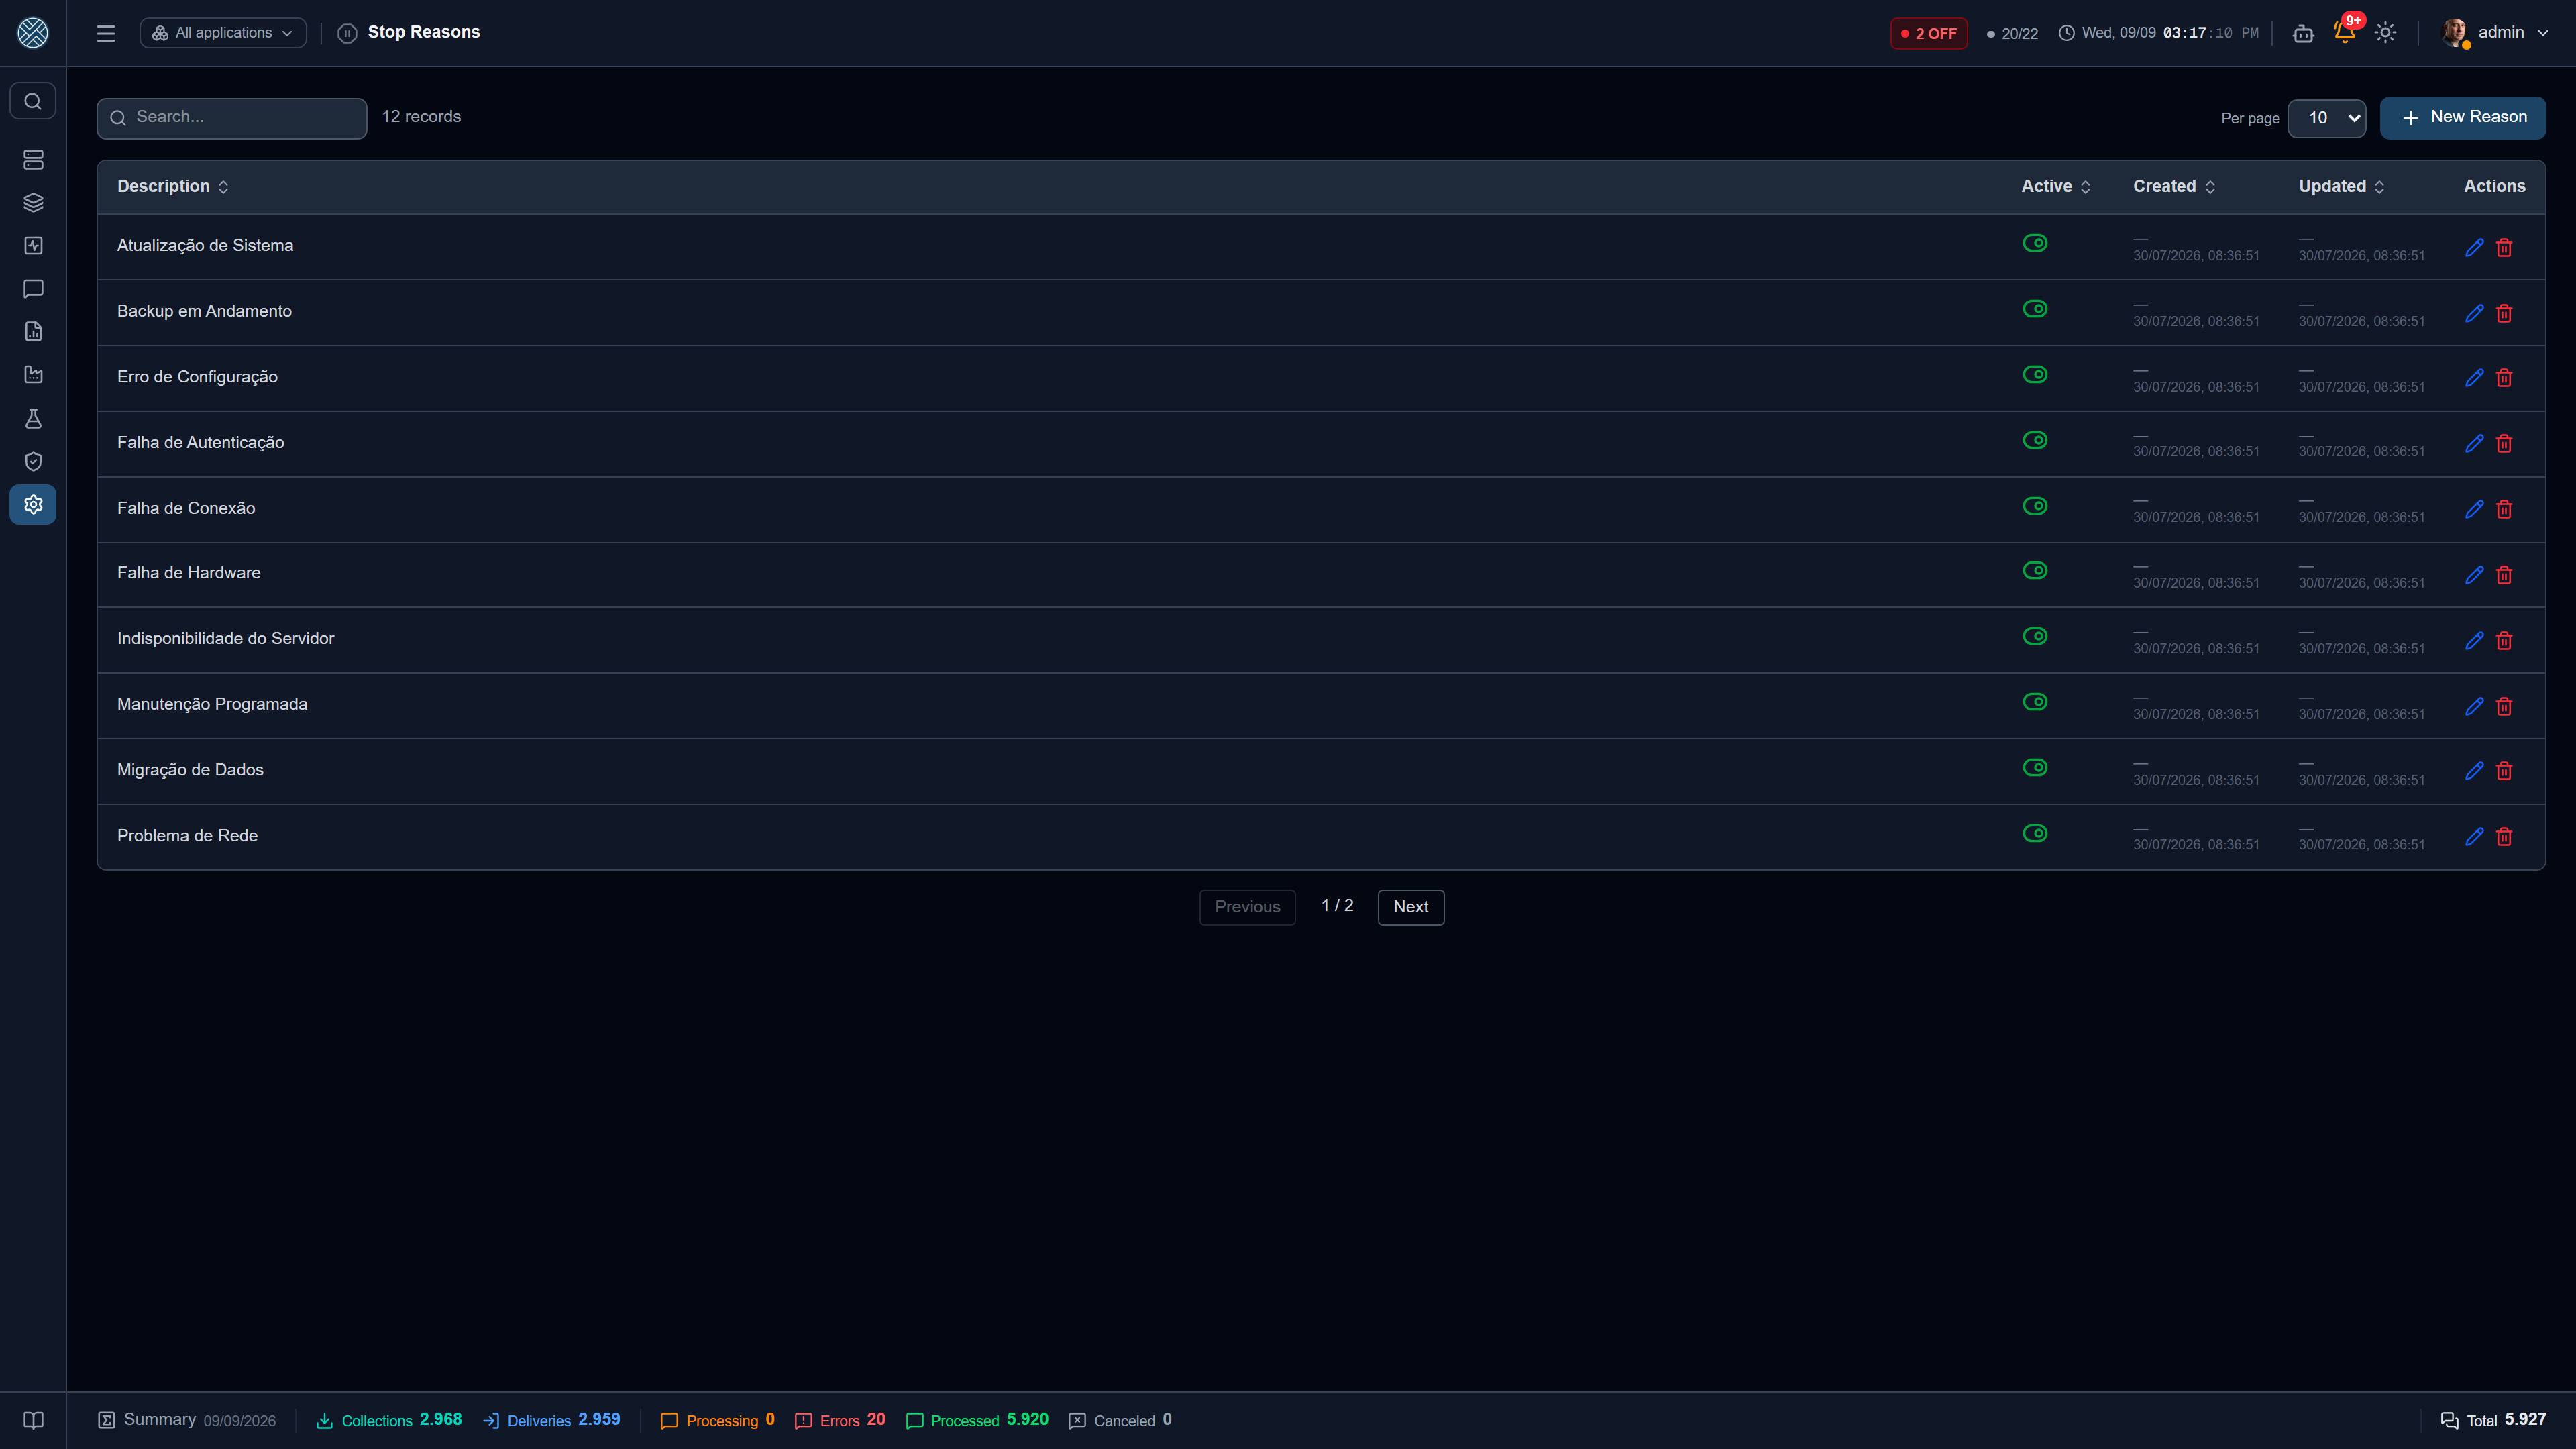Delete the Backup em Andamento reason
The width and height of the screenshot is (2576, 1449).
click(2504, 313)
